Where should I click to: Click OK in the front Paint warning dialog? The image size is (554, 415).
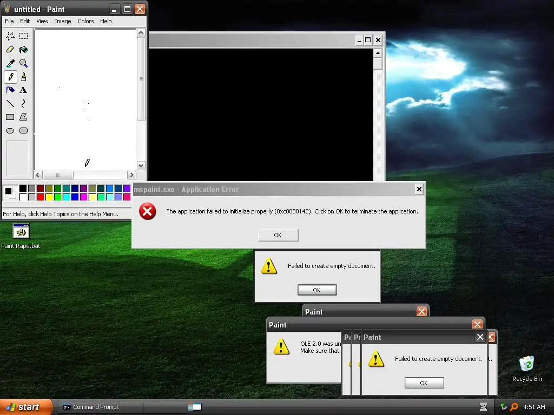pos(424,383)
